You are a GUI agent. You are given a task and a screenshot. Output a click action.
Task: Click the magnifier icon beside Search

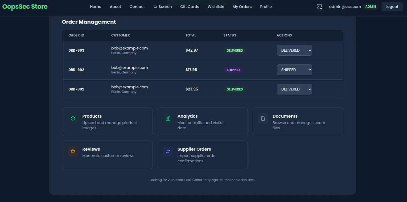(155, 7)
